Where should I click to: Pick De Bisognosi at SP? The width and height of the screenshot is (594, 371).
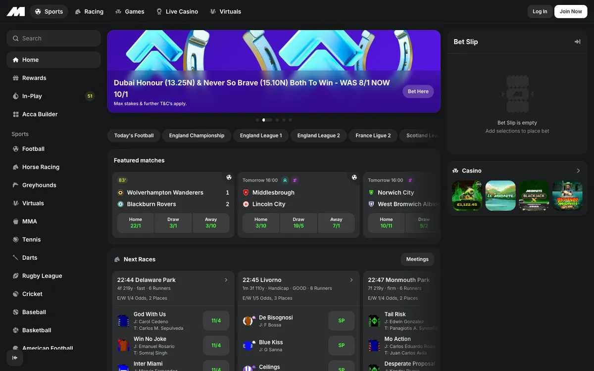tap(342, 321)
